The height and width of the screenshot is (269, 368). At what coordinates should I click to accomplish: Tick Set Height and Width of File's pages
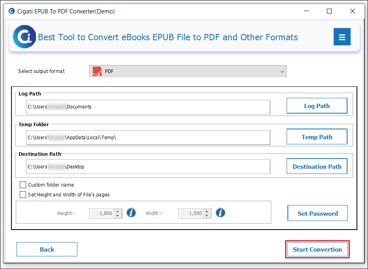(23, 195)
